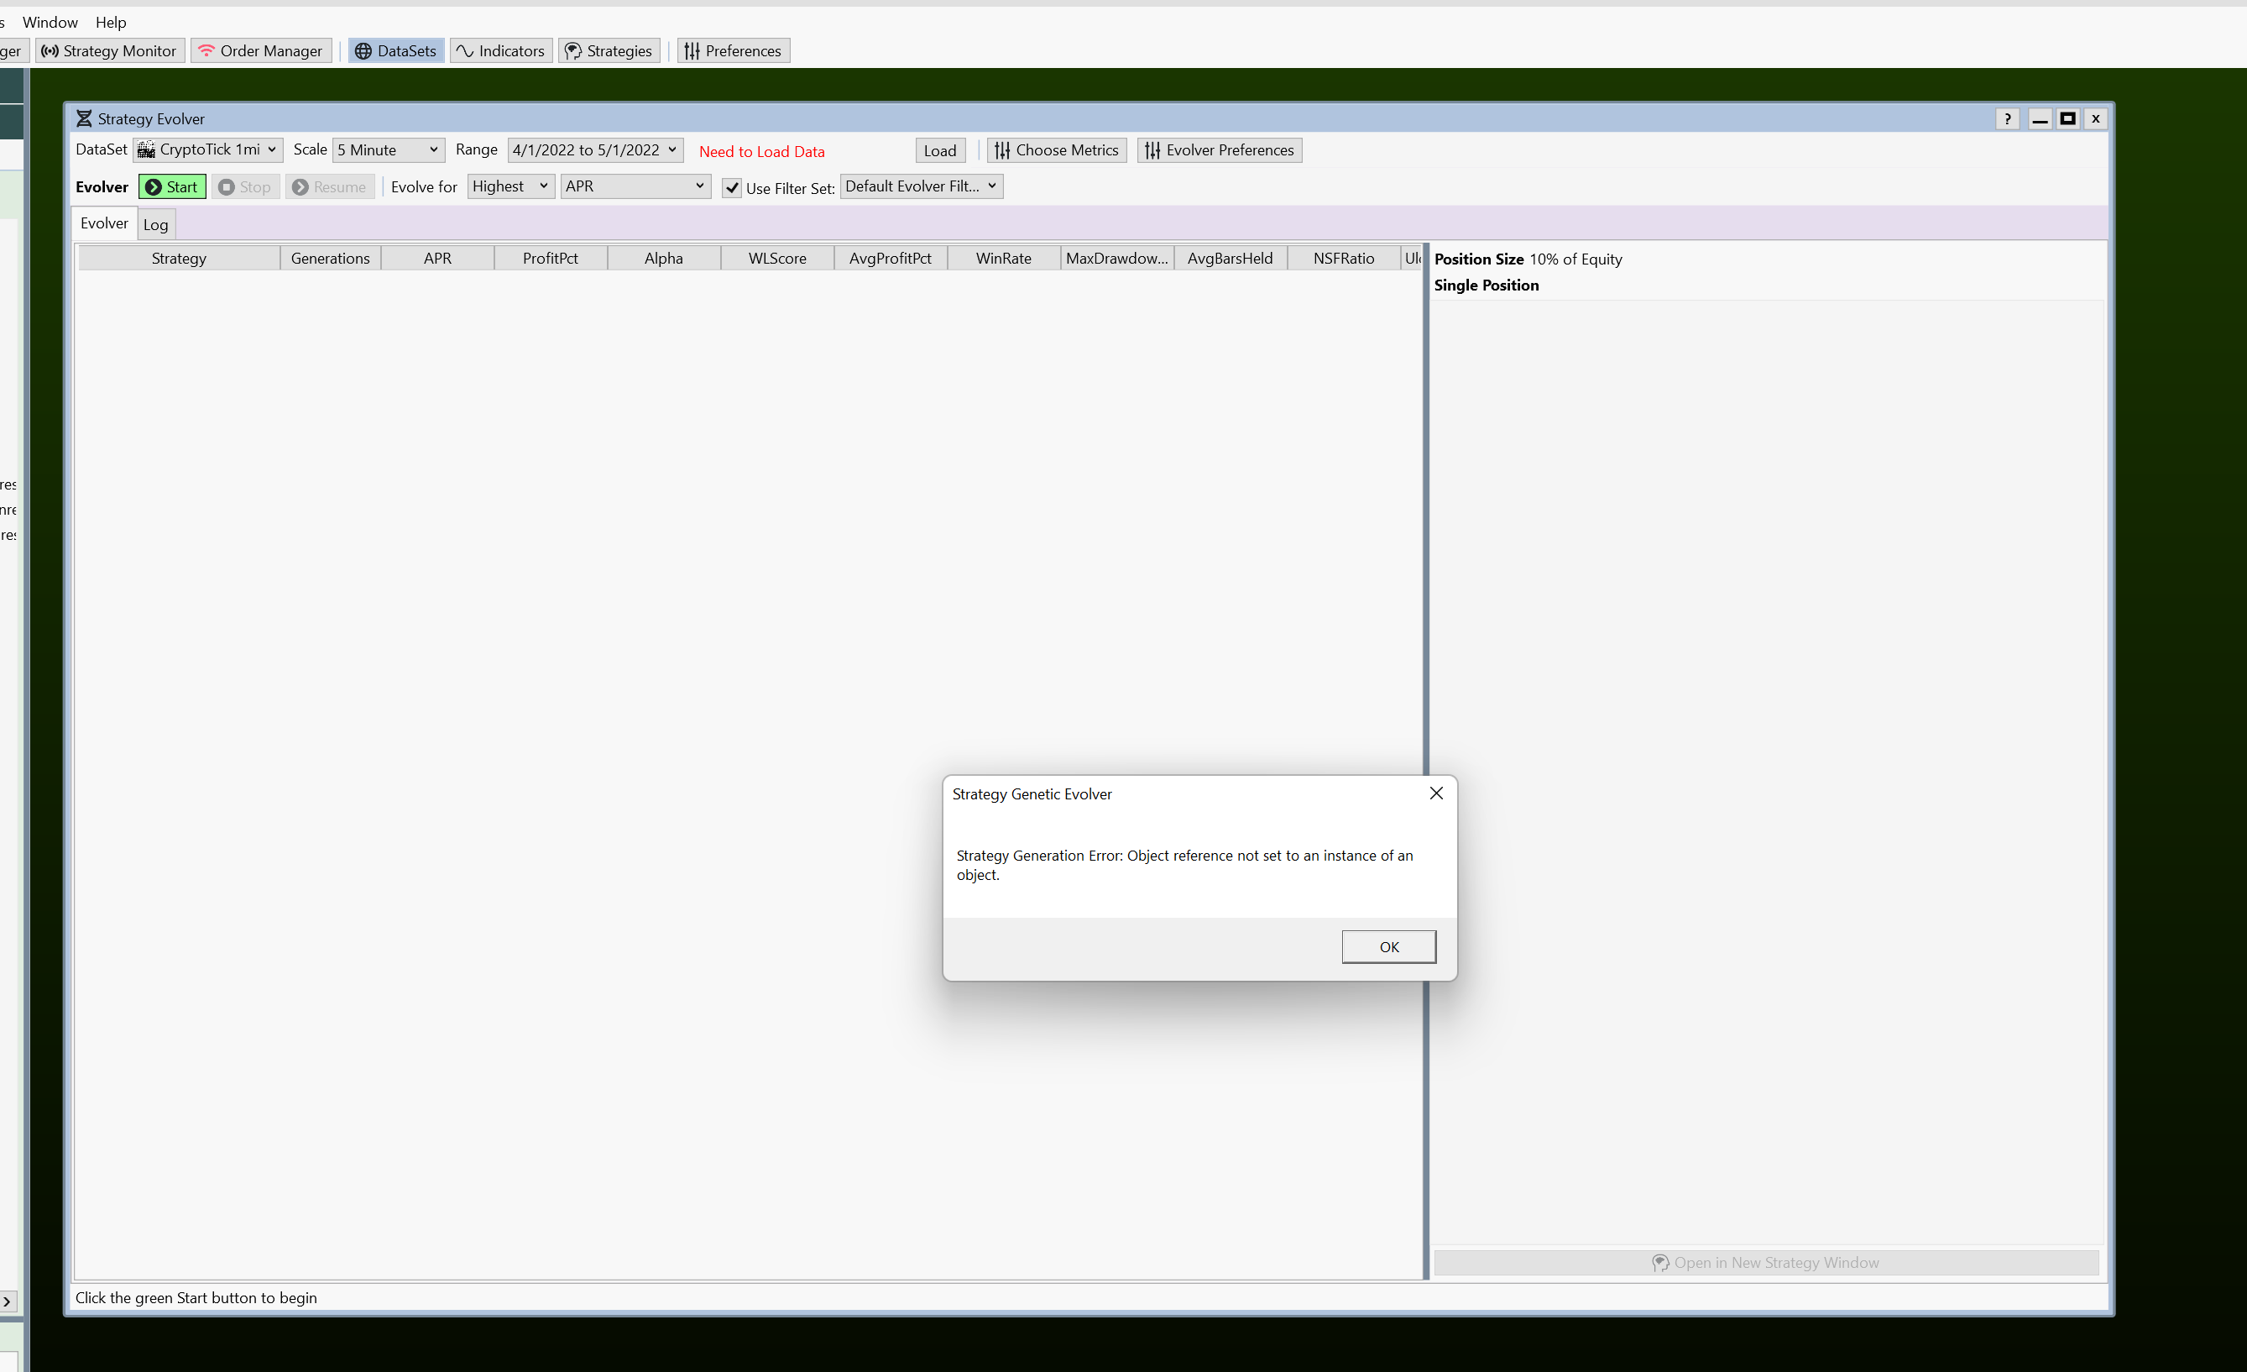Expand the Default Evolver Filter Set dropdown
Screen dimensions: 2247x1372
point(920,186)
